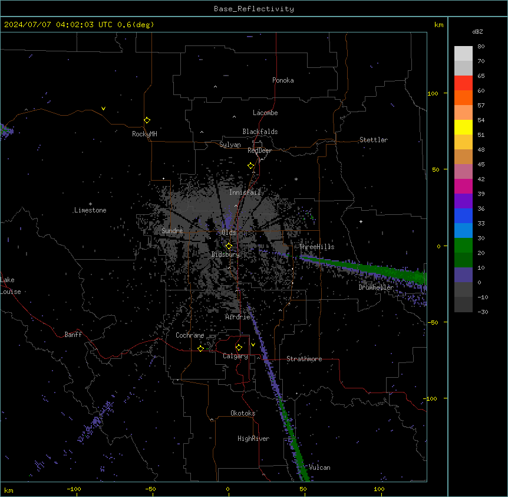Click the Blackfalds city label

260,132
